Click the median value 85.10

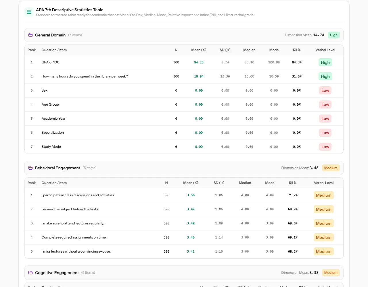pos(249,62)
